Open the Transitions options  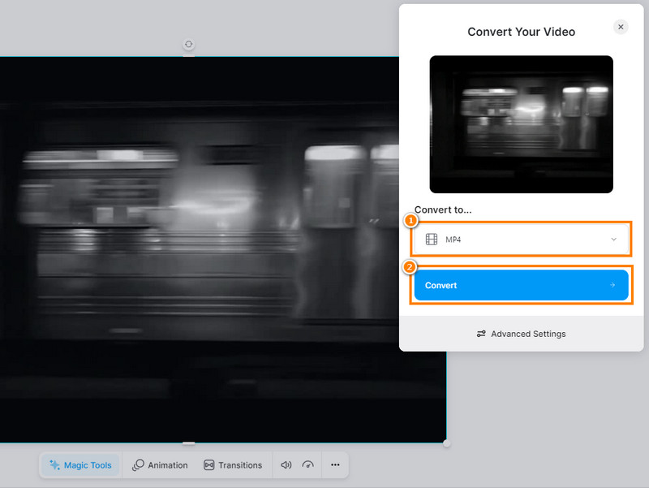point(233,465)
